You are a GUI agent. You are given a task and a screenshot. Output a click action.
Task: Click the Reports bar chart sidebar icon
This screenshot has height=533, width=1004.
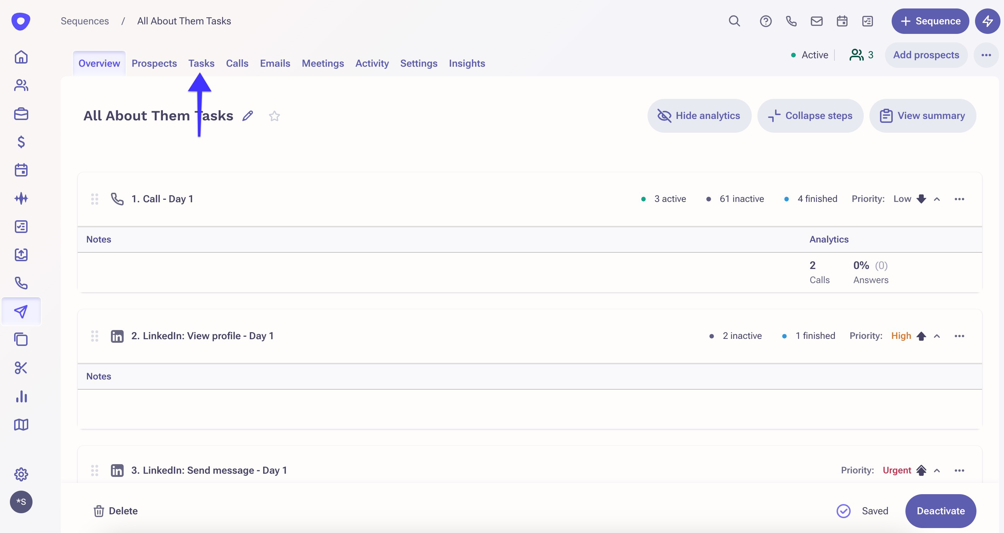(21, 396)
